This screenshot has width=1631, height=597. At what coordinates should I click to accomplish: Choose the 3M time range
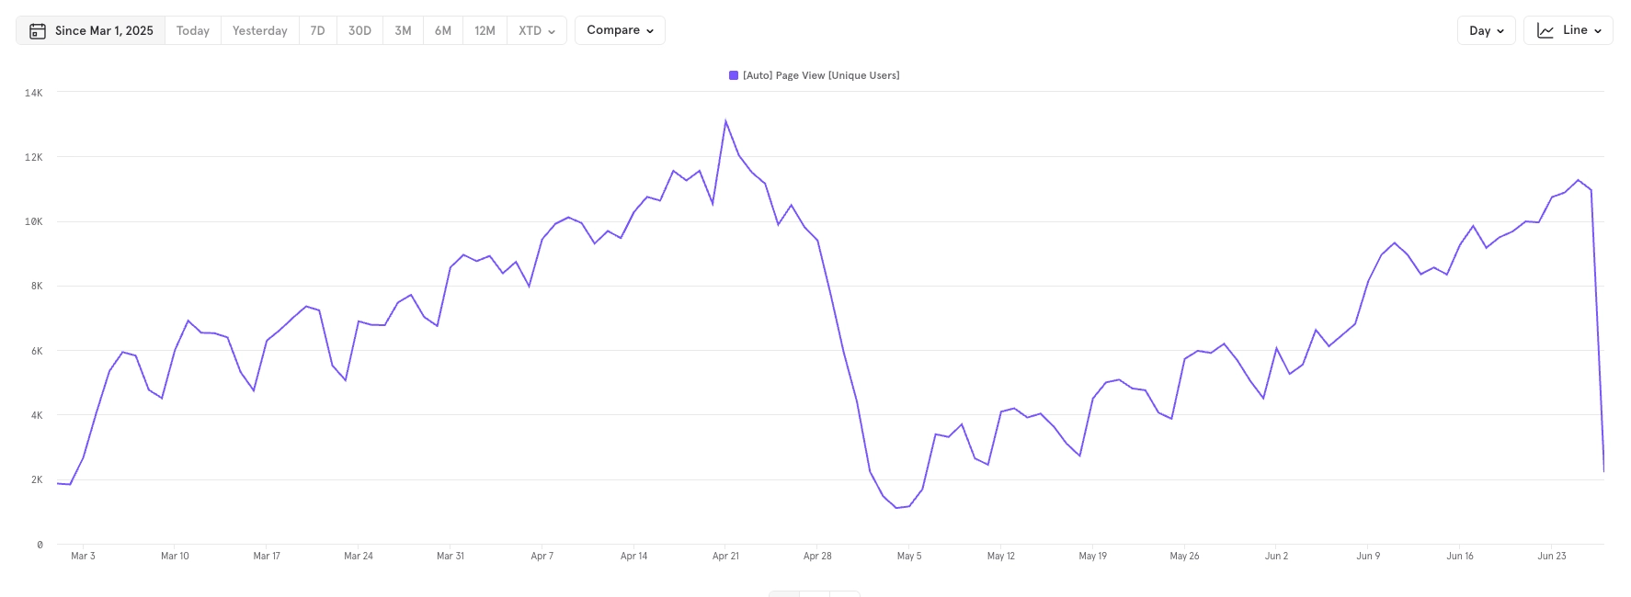pos(403,30)
